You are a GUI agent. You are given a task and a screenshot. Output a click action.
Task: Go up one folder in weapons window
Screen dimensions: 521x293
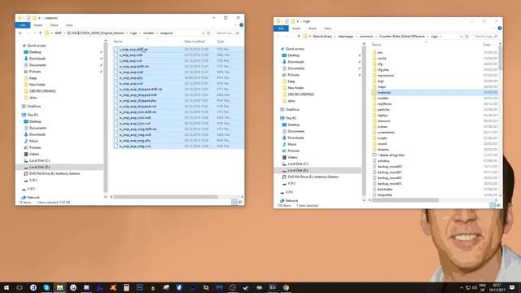coord(40,33)
